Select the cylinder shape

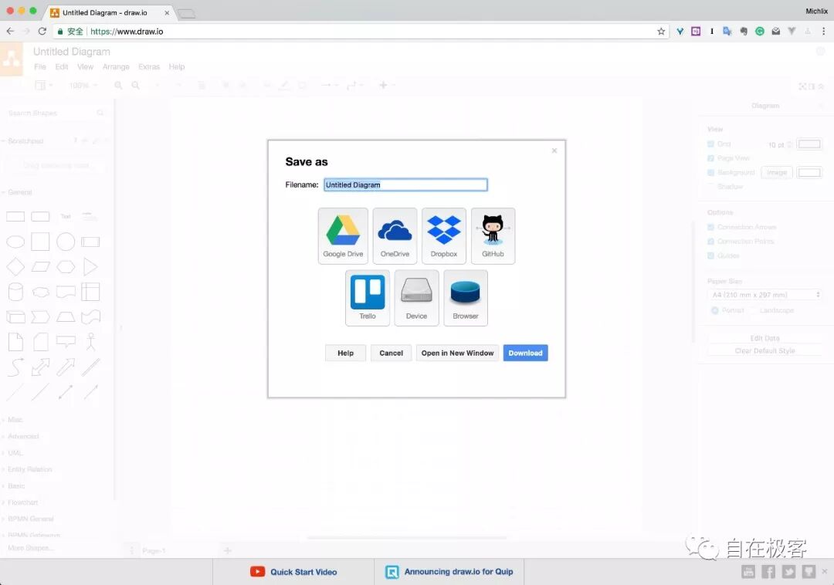coord(15,292)
